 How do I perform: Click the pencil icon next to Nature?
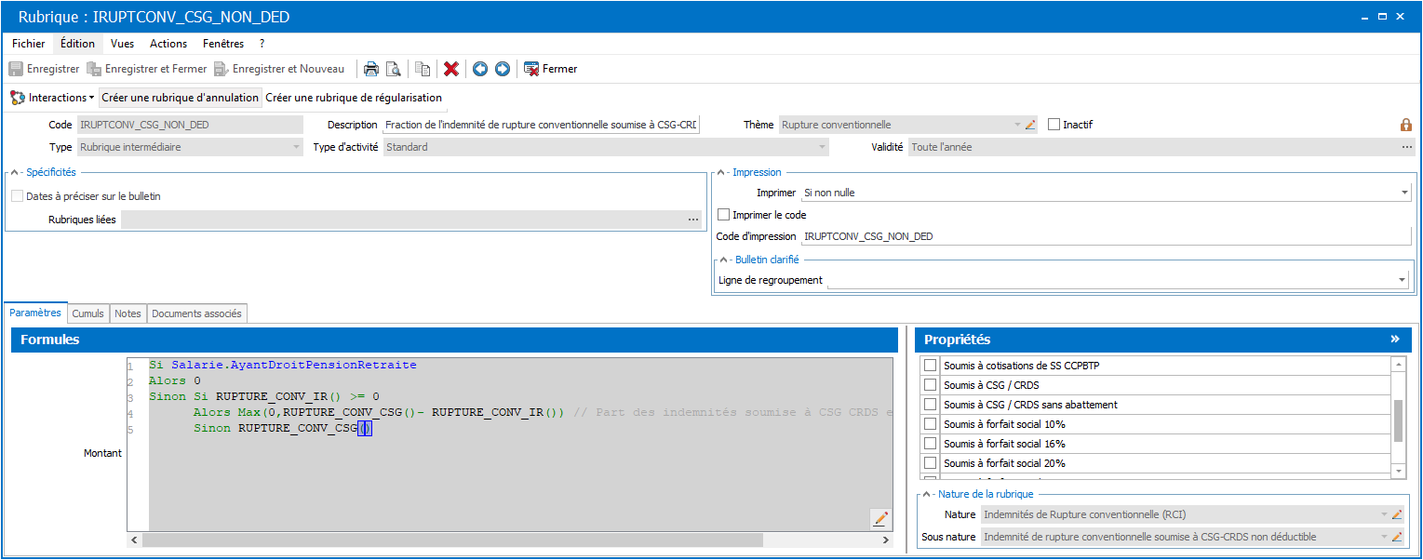pos(1397,514)
